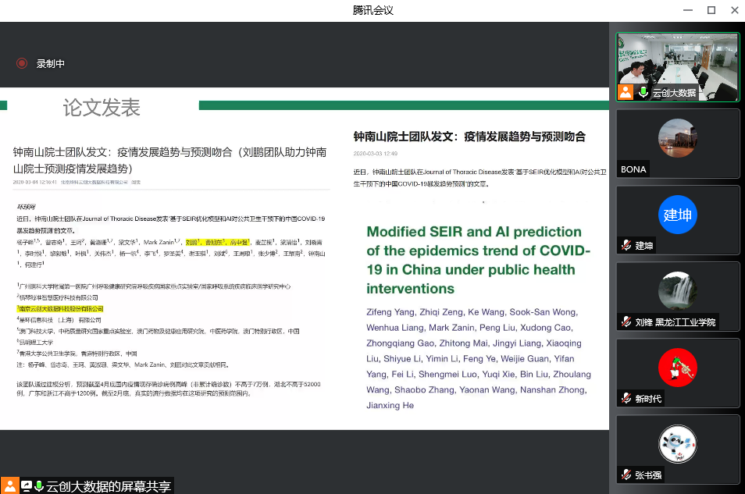Screen dimensions: 745x494
Task: Click the green microphone icon in the bottom-left label
Action: (38, 486)
